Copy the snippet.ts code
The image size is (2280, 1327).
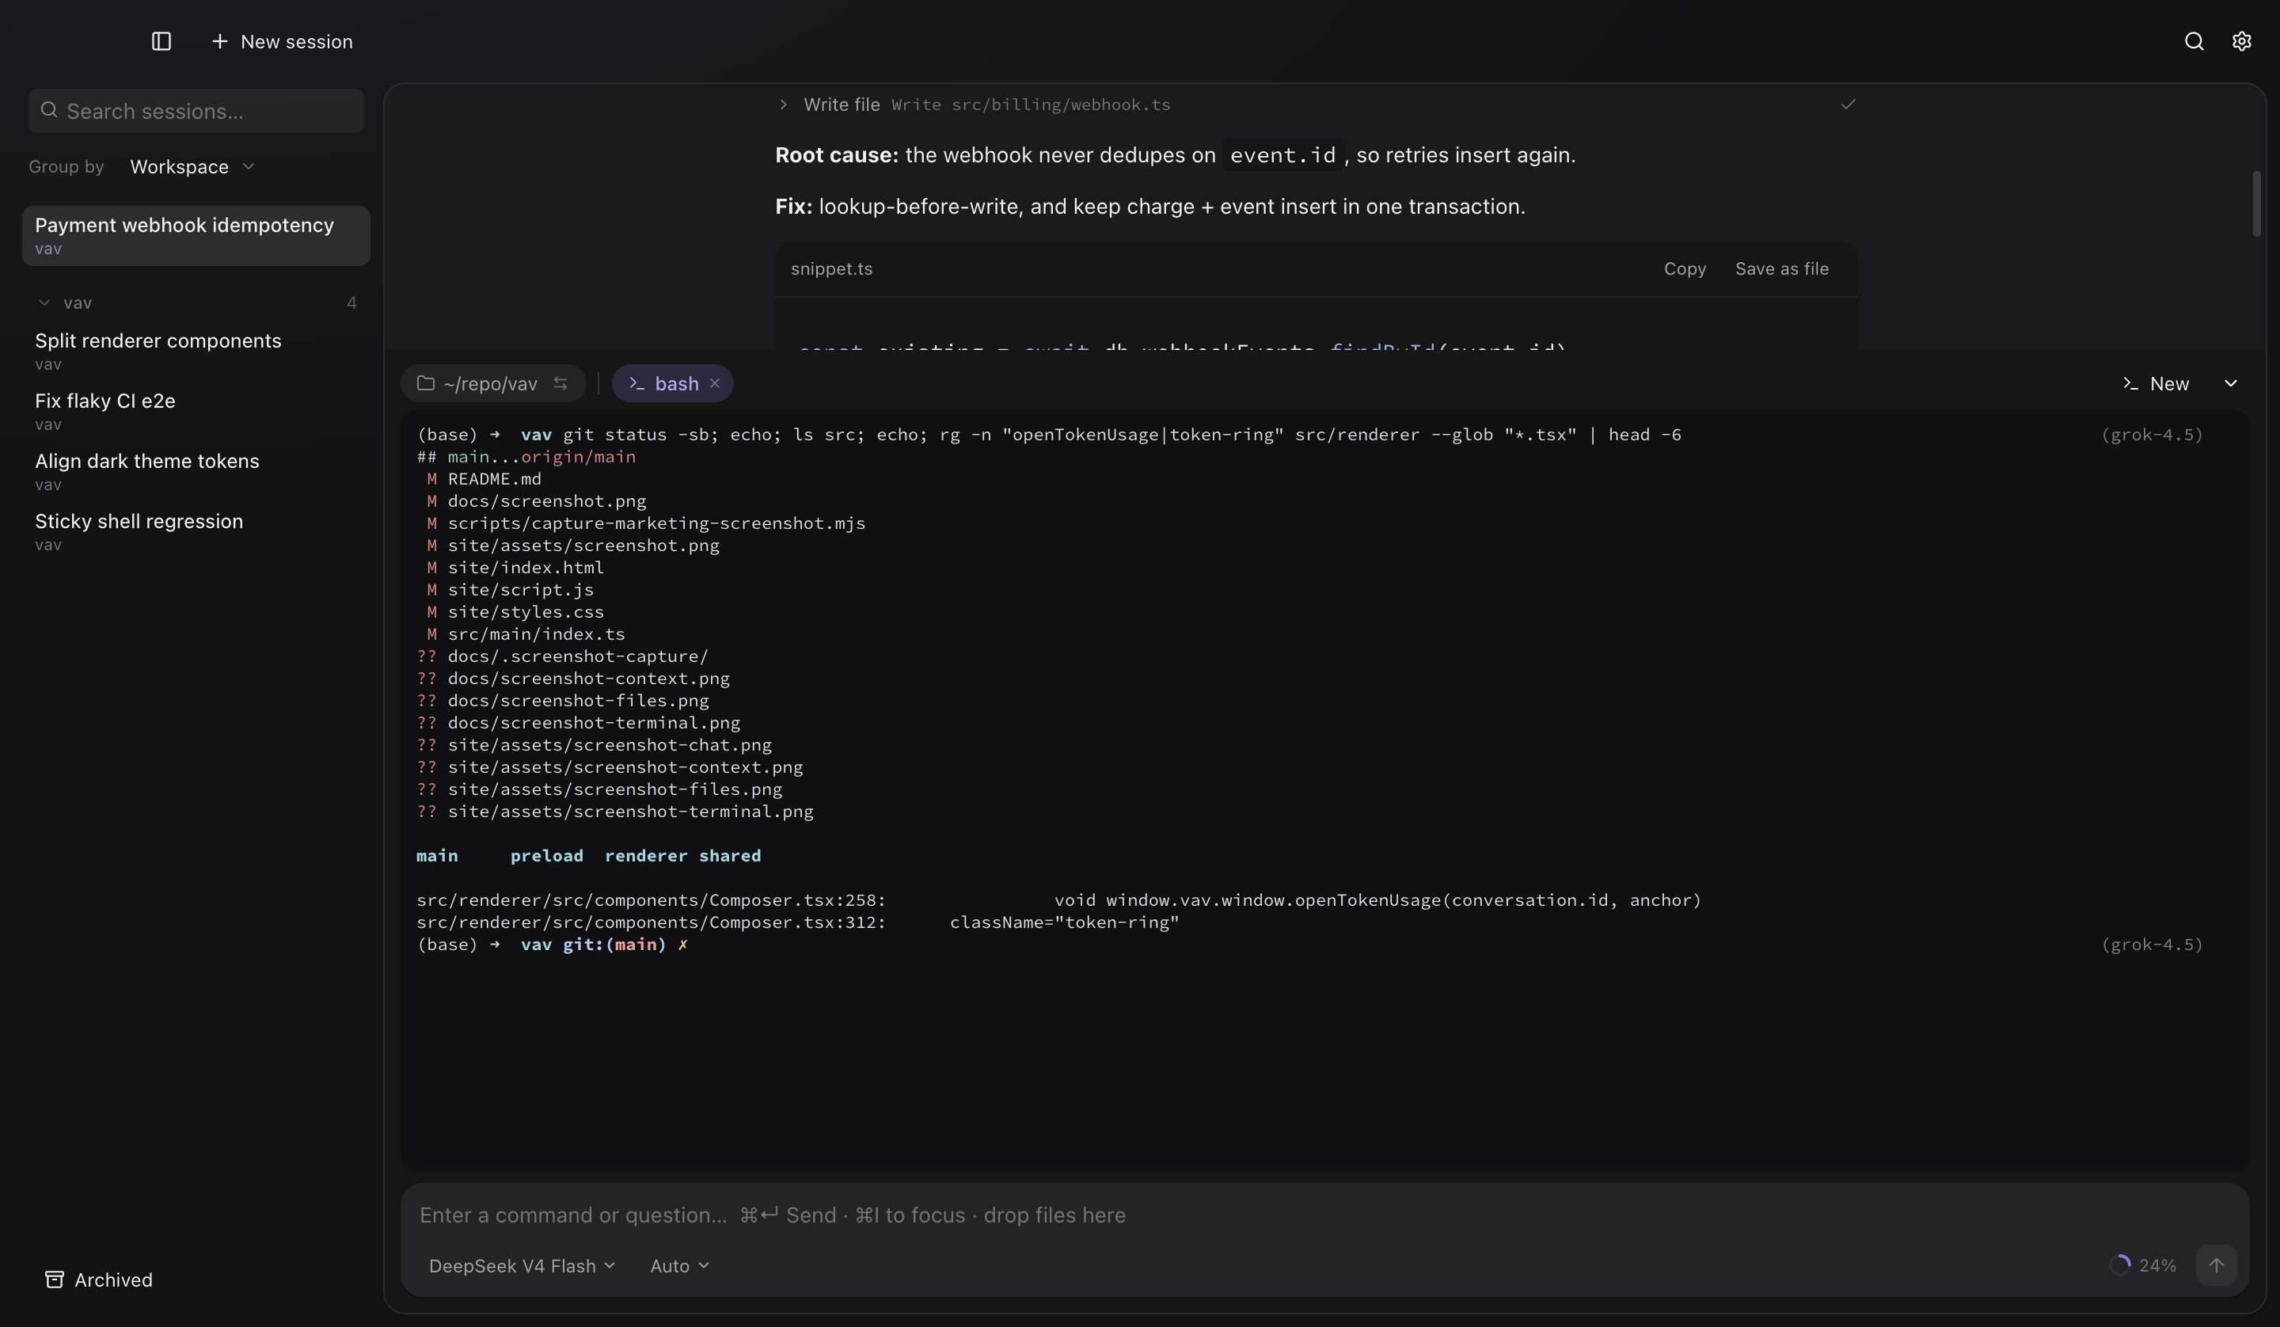coord(1685,269)
